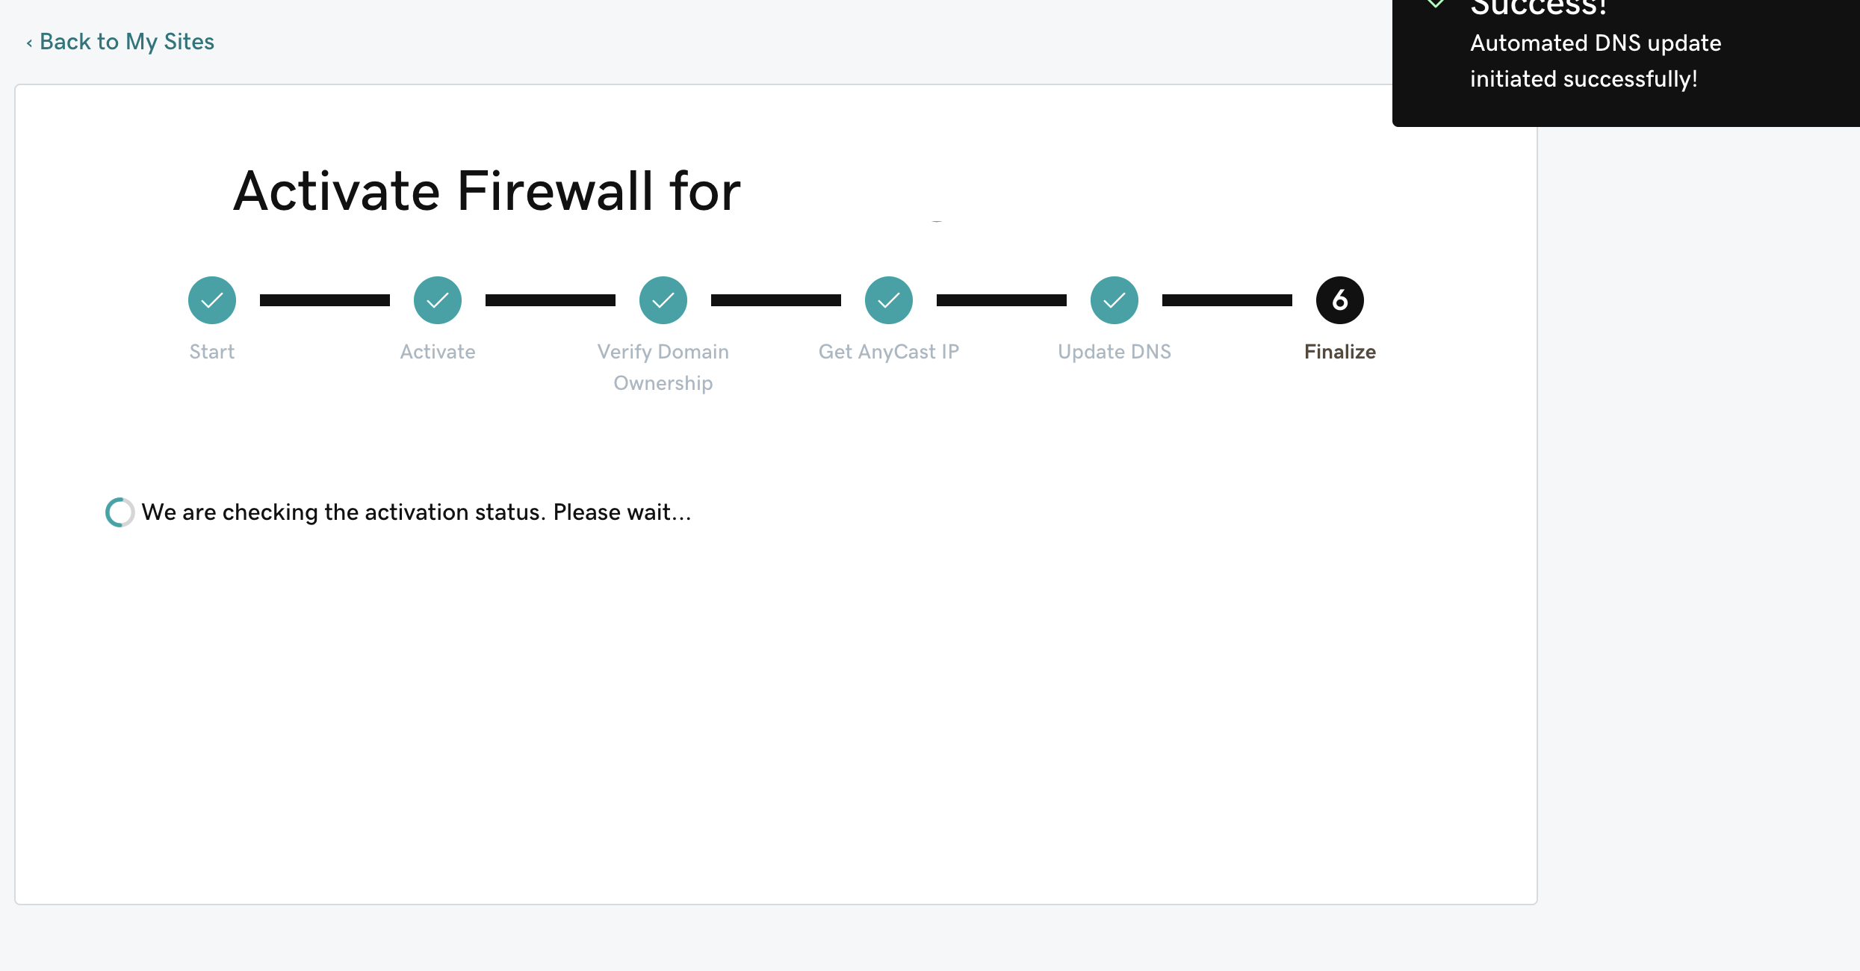Click the Get AnyCast IP checkmark icon
This screenshot has height=971, width=1860.
tap(890, 300)
